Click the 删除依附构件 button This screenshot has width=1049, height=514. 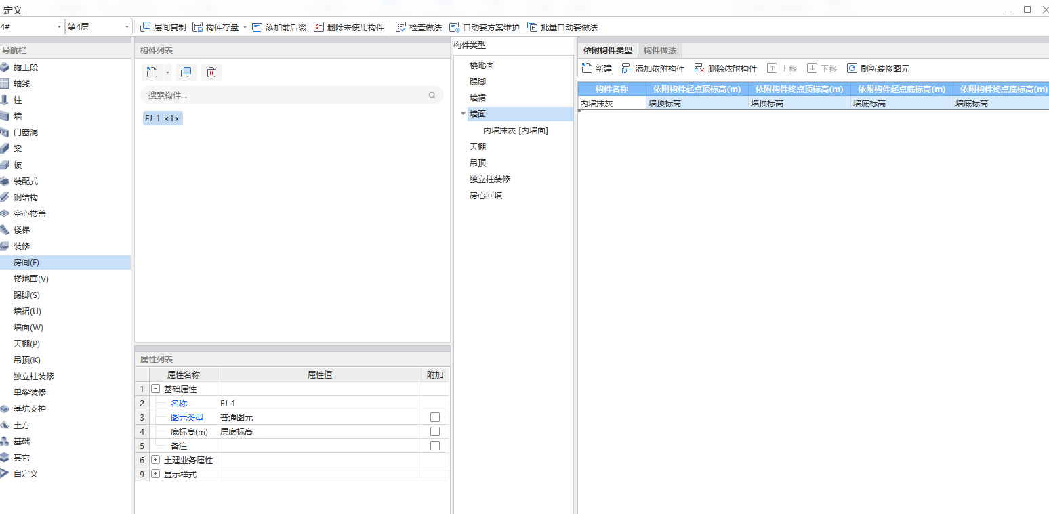tap(726, 68)
